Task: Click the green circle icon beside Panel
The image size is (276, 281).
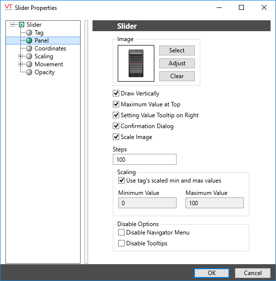Action: click(29, 41)
